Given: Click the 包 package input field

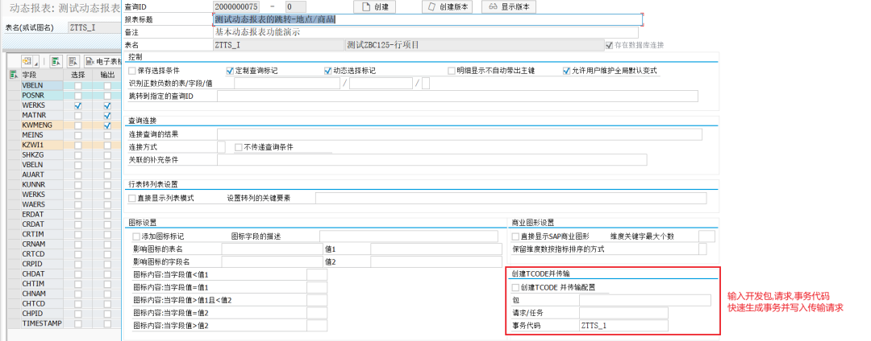Looking at the screenshot, I should point(645,301).
